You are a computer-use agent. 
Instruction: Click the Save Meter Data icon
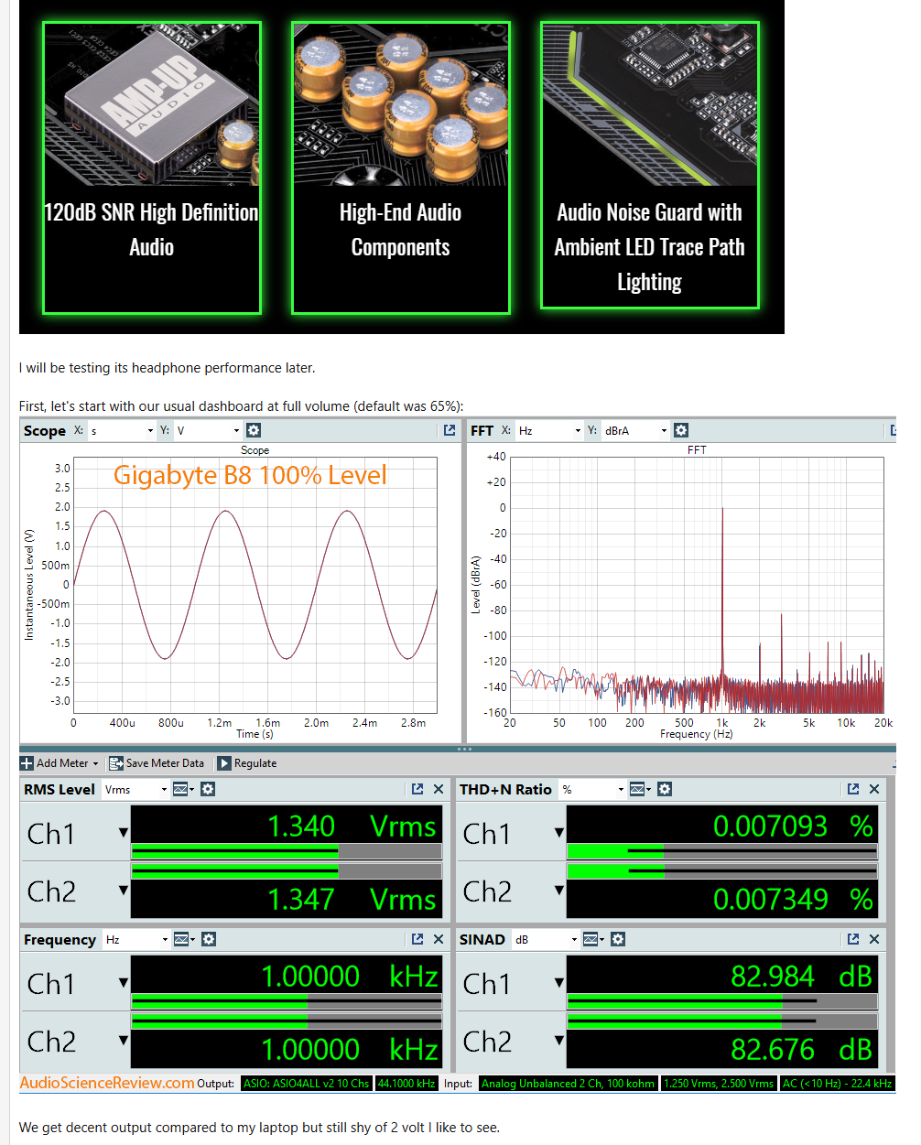(x=116, y=763)
